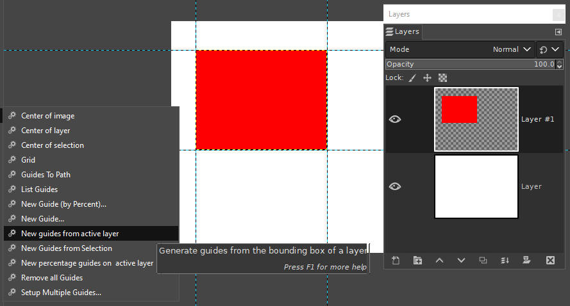Select Layer #1 thumbnail with red rectangle
The width and height of the screenshot is (570, 306).
coord(476,120)
